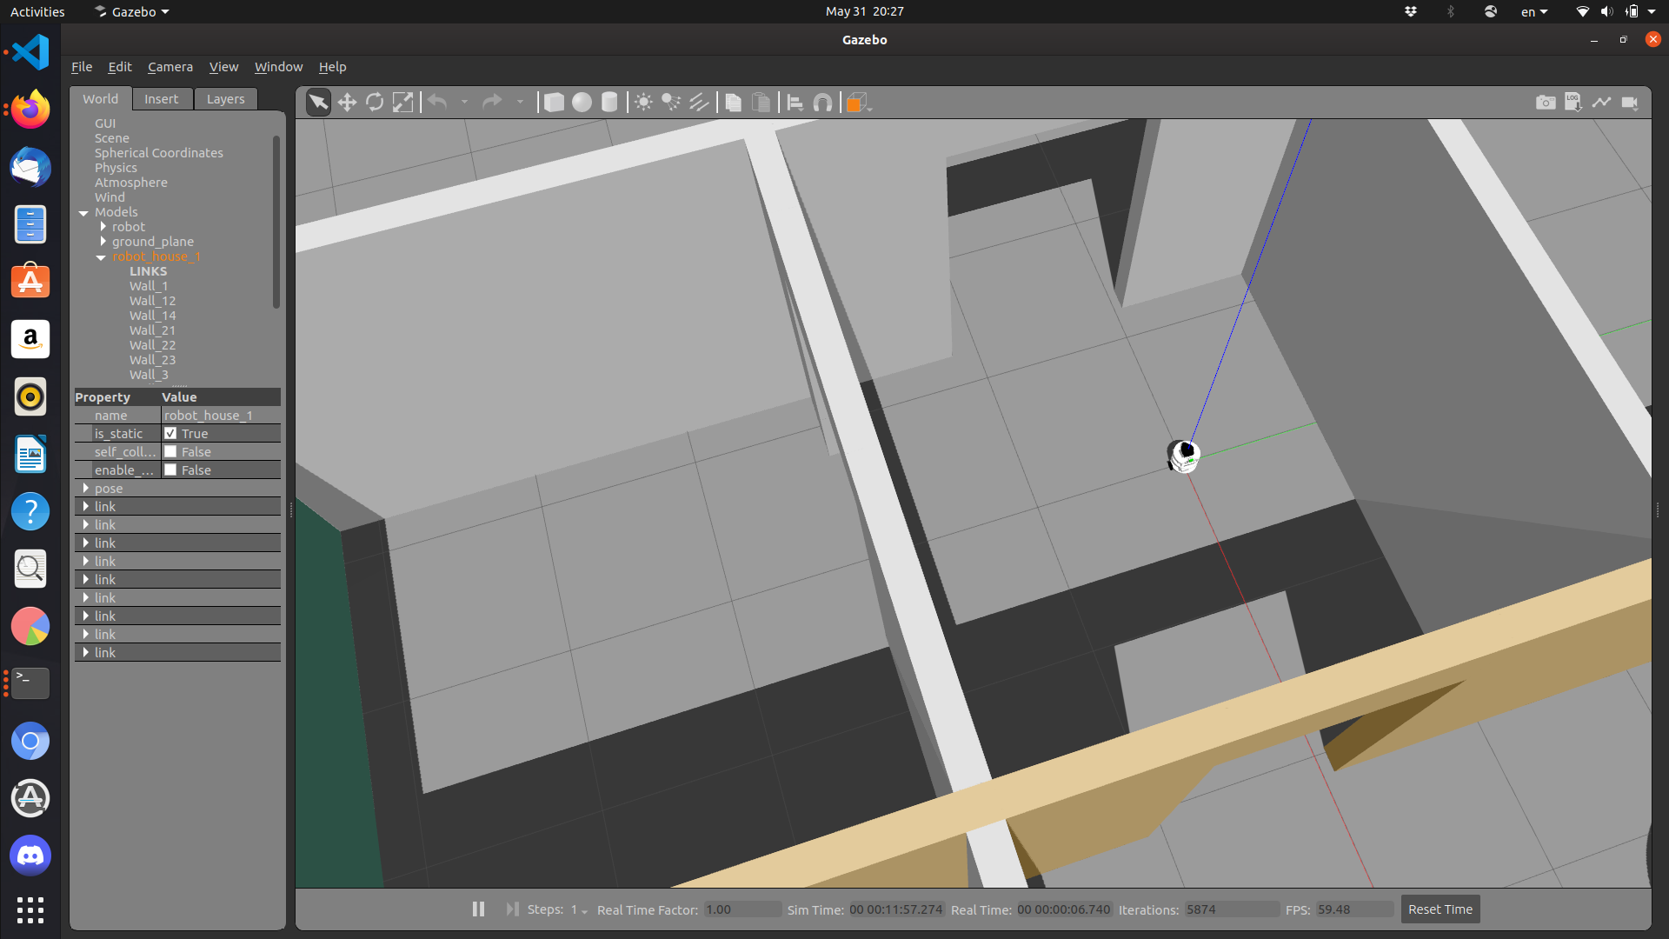This screenshot has height=939, width=1669.
Task: Insert a cylinder shape
Action: pyautogui.click(x=609, y=103)
